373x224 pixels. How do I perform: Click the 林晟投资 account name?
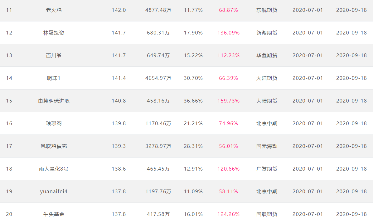pyautogui.click(x=54, y=33)
